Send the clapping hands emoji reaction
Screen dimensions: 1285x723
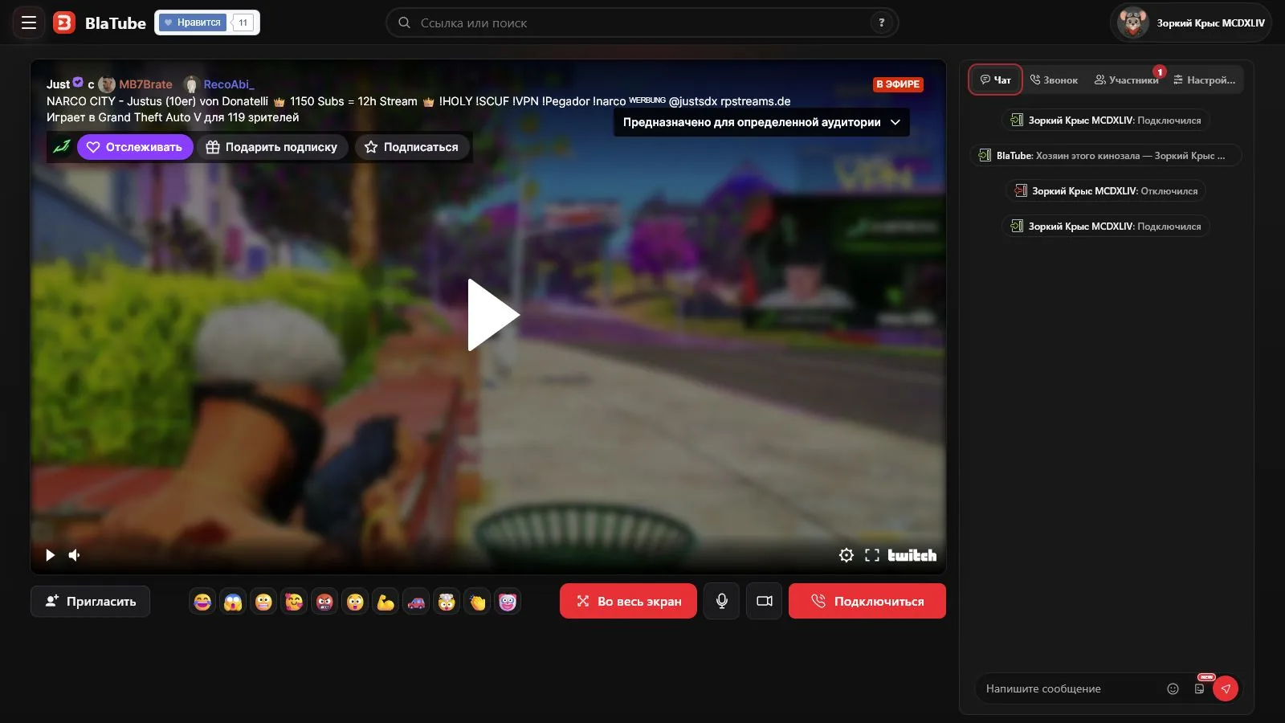point(477,602)
